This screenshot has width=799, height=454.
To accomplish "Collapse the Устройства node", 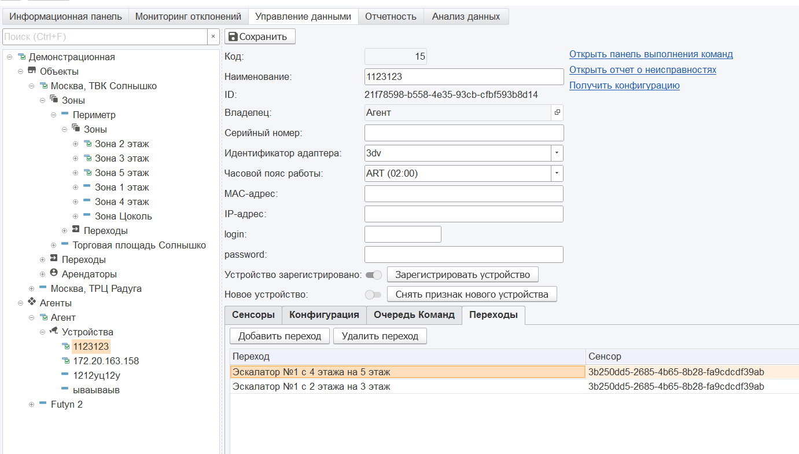I will 43,332.
